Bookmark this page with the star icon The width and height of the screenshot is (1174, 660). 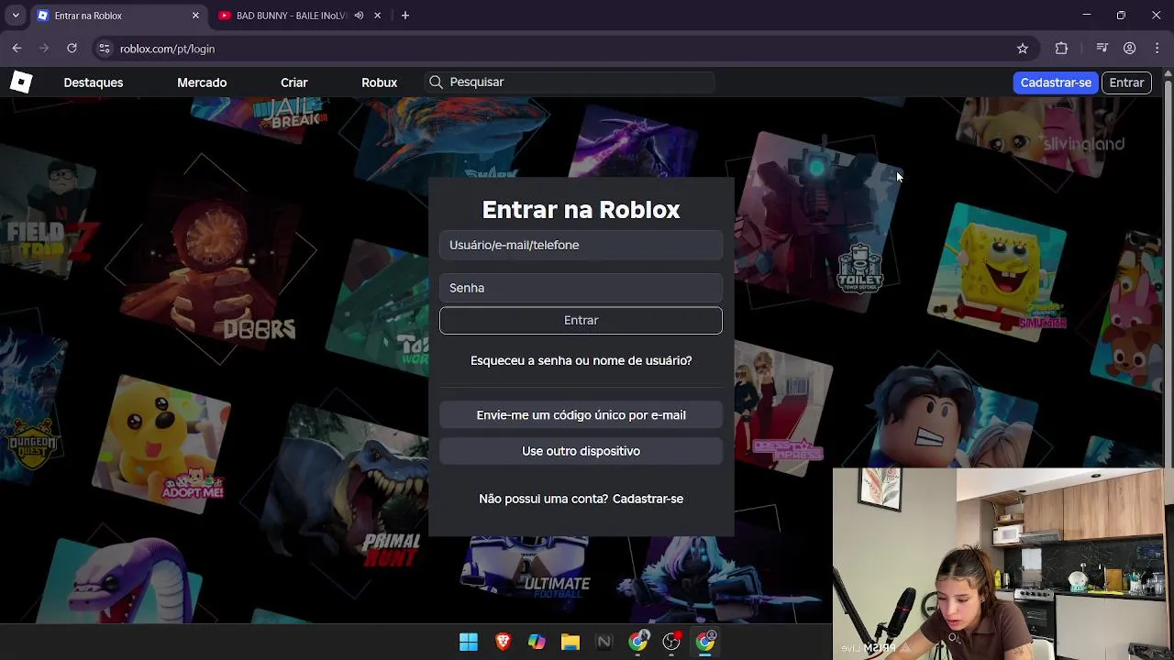(1023, 49)
